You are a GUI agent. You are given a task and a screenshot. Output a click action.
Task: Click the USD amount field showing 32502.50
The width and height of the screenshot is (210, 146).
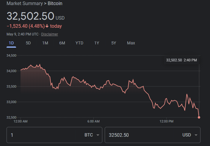(x=139, y=135)
